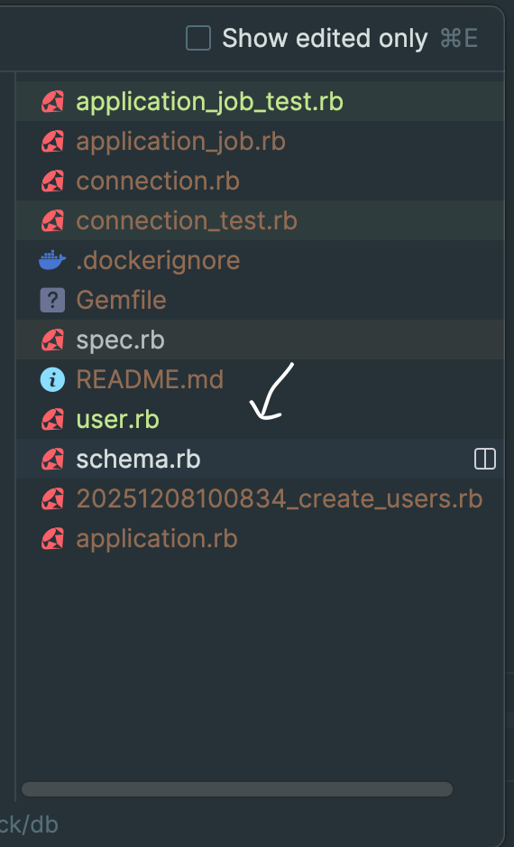
Task: Select the schema.rb file entry
Action: pyautogui.click(x=260, y=459)
